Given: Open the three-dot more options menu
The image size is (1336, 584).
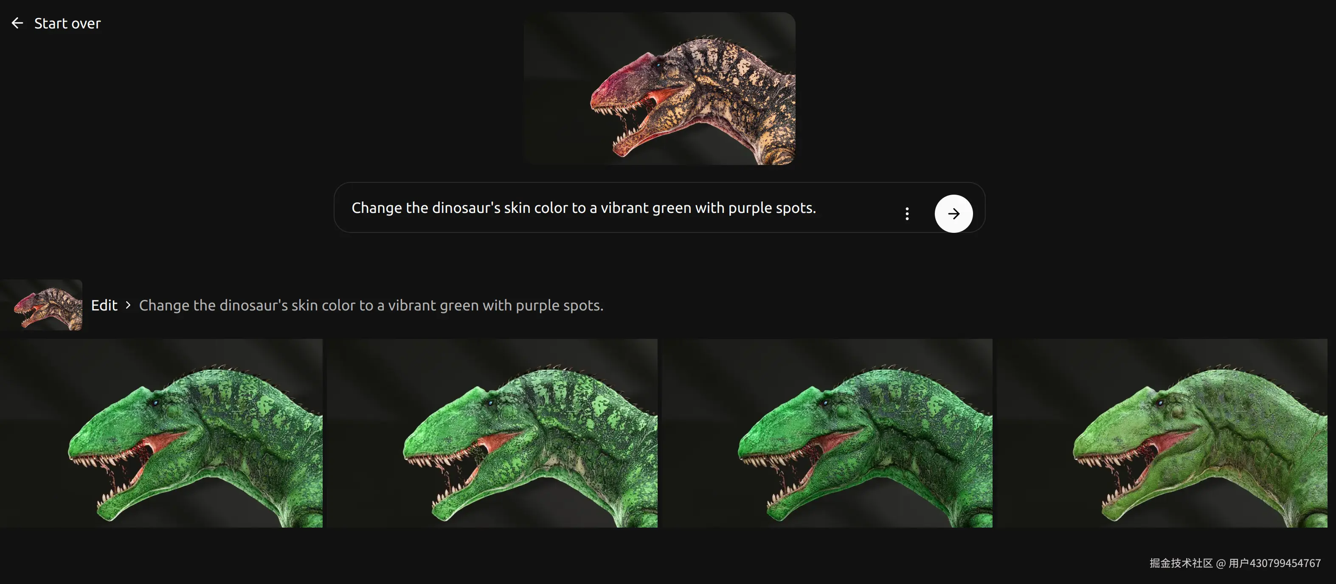Looking at the screenshot, I should [x=906, y=213].
